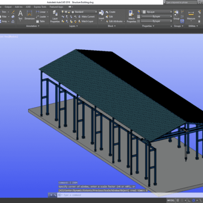The image size is (203, 203).
Task: Activate the Measure utility
Action: click(191, 14)
